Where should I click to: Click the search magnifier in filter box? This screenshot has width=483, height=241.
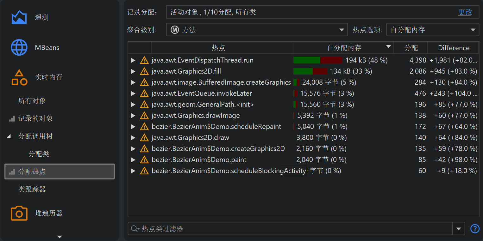point(135,229)
